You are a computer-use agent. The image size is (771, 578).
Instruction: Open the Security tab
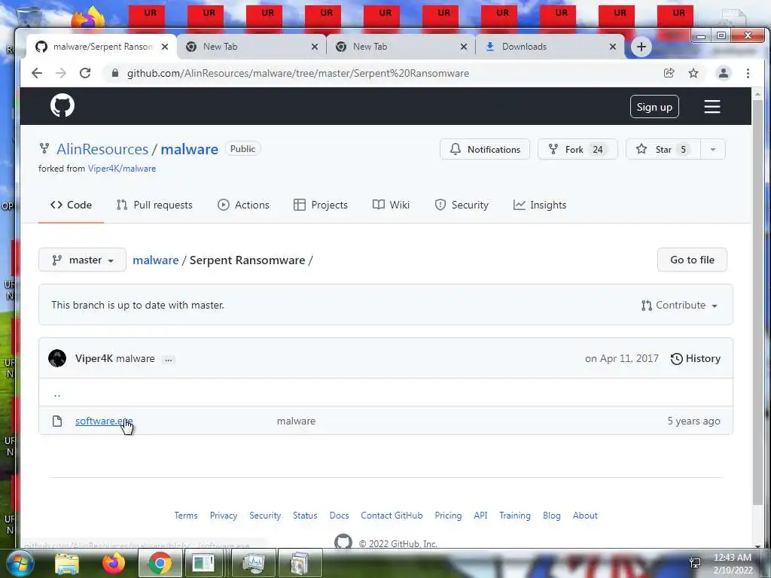tap(462, 205)
